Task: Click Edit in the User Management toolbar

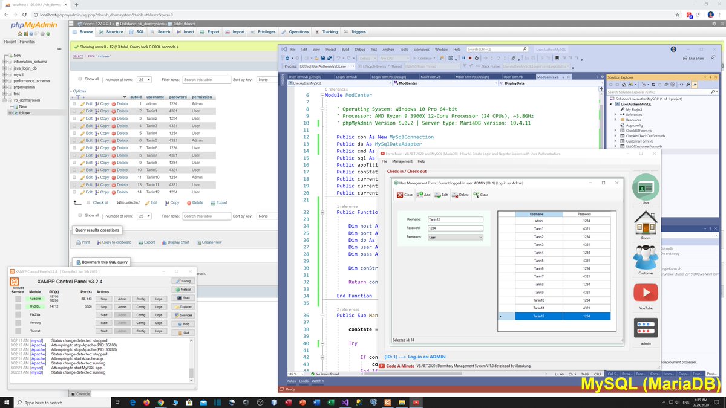Action: 441,195
